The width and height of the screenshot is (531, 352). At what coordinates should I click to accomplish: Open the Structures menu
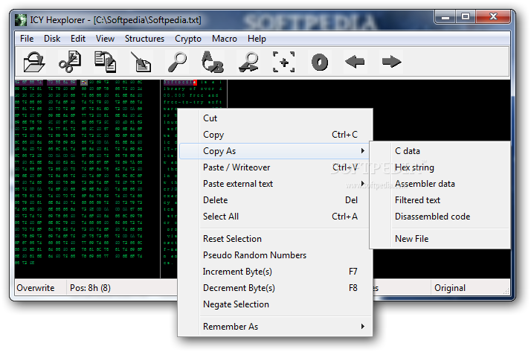[x=144, y=39]
